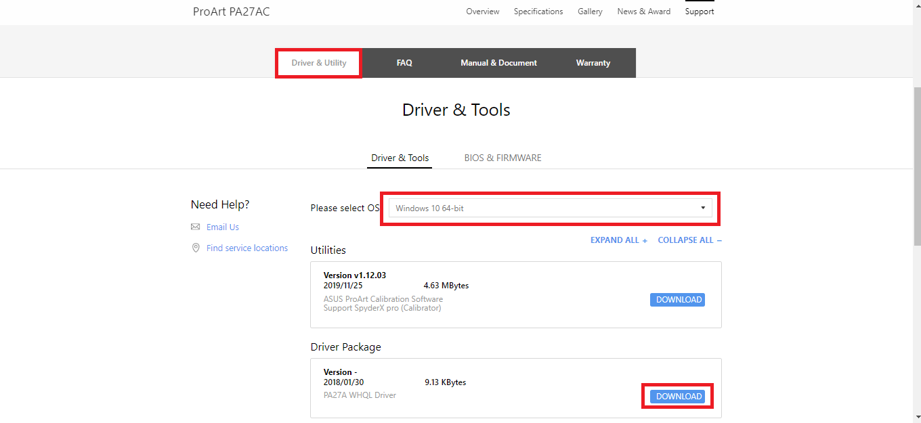Screen dimensions: 921x423
Task: Switch to the BIOS & FIRMWARE sub-tab
Action: 503,158
